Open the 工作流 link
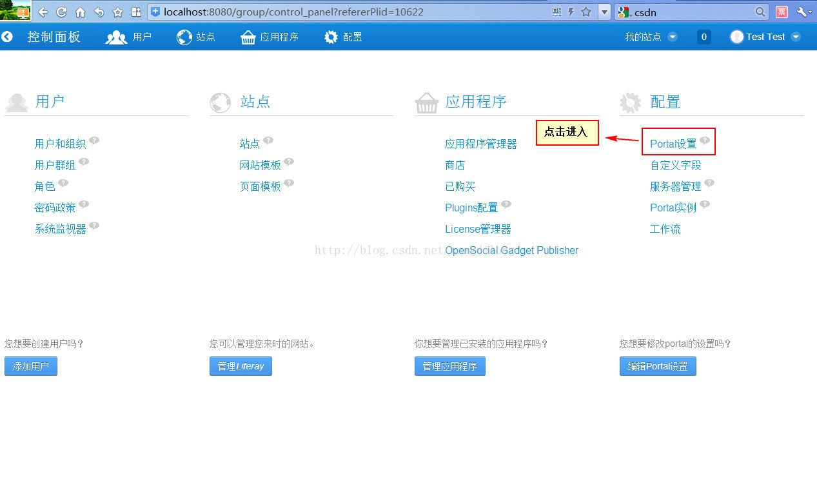Screen dimensions: 817x486 [x=665, y=229]
